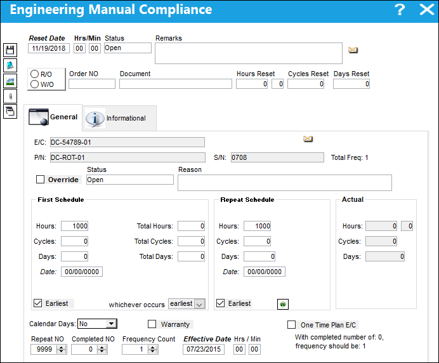Image resolution: width=439 pixels, height=363 pixels.
Task: Decrease Frequency Count with down arrow
Action: [153, 351]
